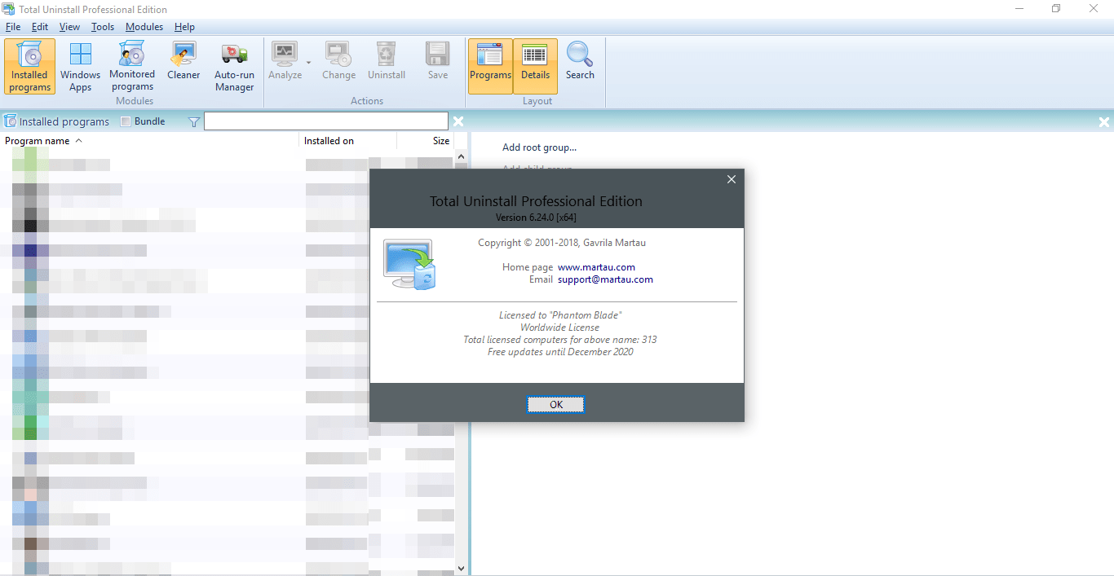The height and width of the screenshot is (576, 1114).
Task: Click the app icon in title bar
Action: [x=10, y=9]
